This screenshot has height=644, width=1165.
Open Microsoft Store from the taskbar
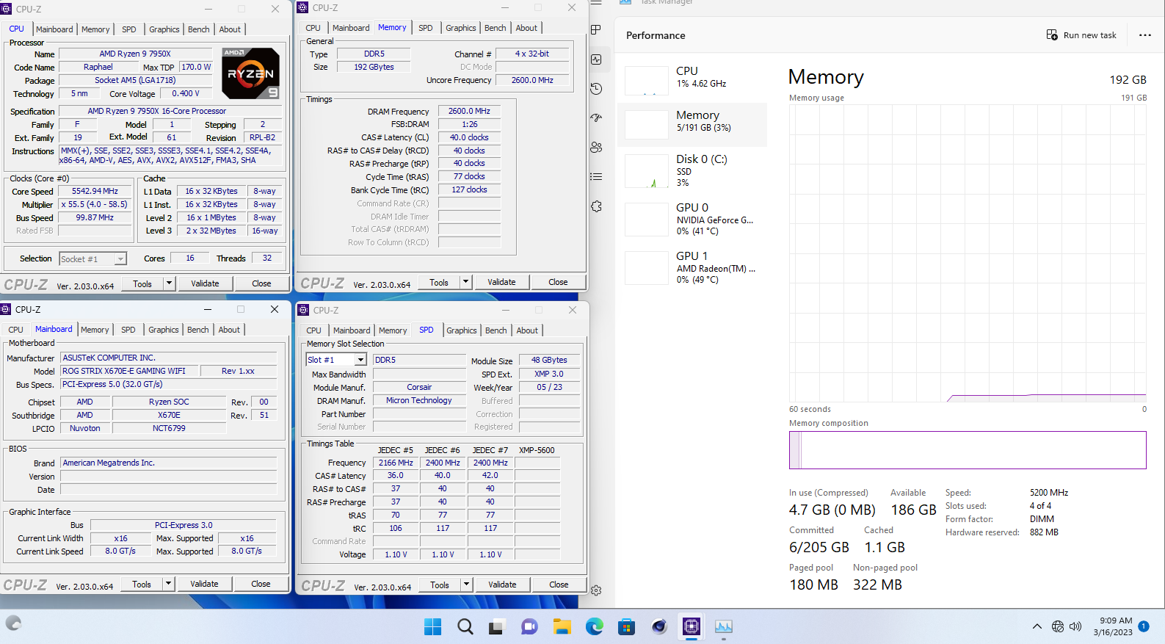(626, 626)
